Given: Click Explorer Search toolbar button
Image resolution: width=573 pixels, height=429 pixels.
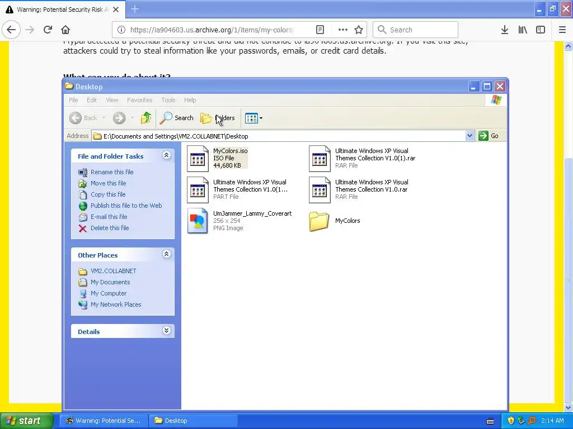Looking at the screenshot, I should tap(176, 118).
